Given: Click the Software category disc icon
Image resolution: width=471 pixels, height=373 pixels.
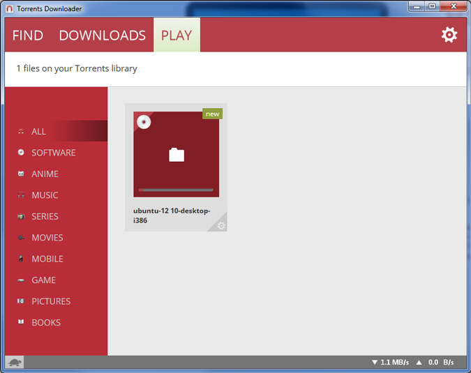Looking at the screenshot, I should coord(21,153).
